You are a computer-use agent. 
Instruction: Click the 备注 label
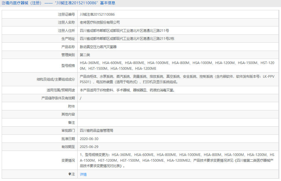point(71,122)
